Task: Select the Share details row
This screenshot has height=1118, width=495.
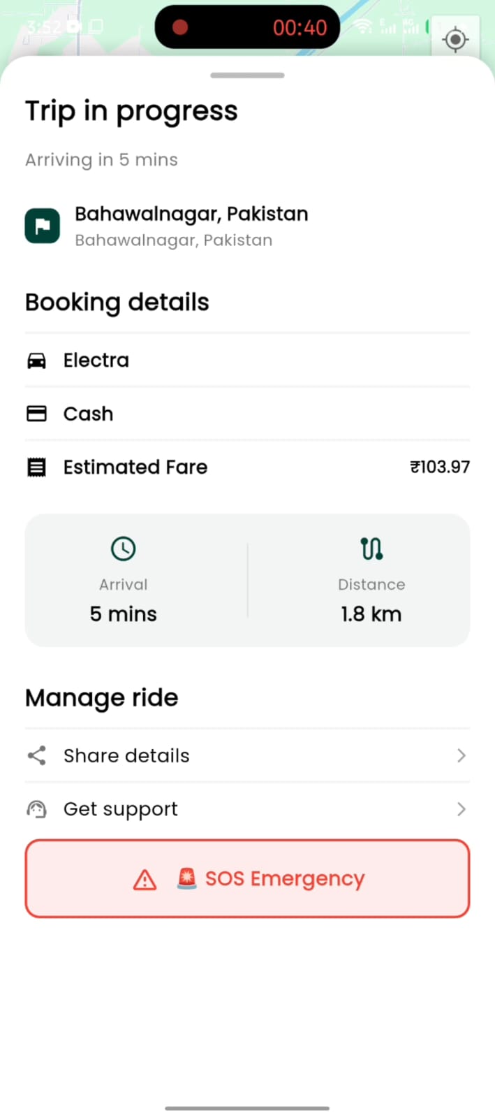Action: 247,755
